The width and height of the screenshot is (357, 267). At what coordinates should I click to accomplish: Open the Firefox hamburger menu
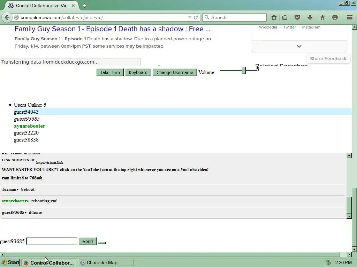pyautogui.click(x=350, y=17)
